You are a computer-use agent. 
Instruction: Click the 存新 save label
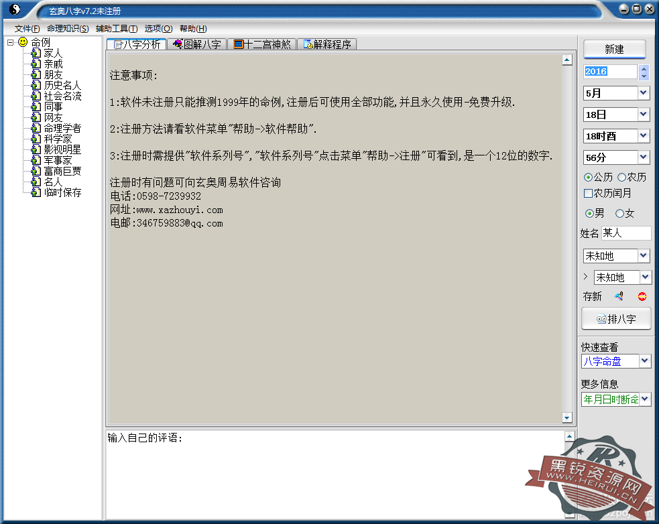tap(592, 297)
